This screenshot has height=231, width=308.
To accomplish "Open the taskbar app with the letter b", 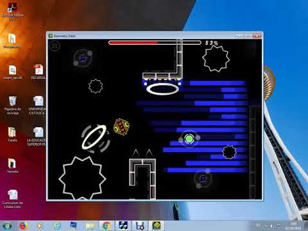I will click(x=140, y=226).
